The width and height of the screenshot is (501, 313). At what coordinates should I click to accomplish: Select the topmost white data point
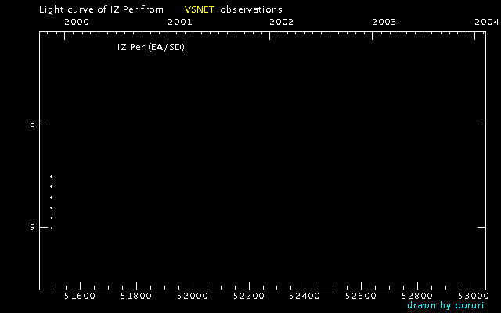click(x=51, y=176)
